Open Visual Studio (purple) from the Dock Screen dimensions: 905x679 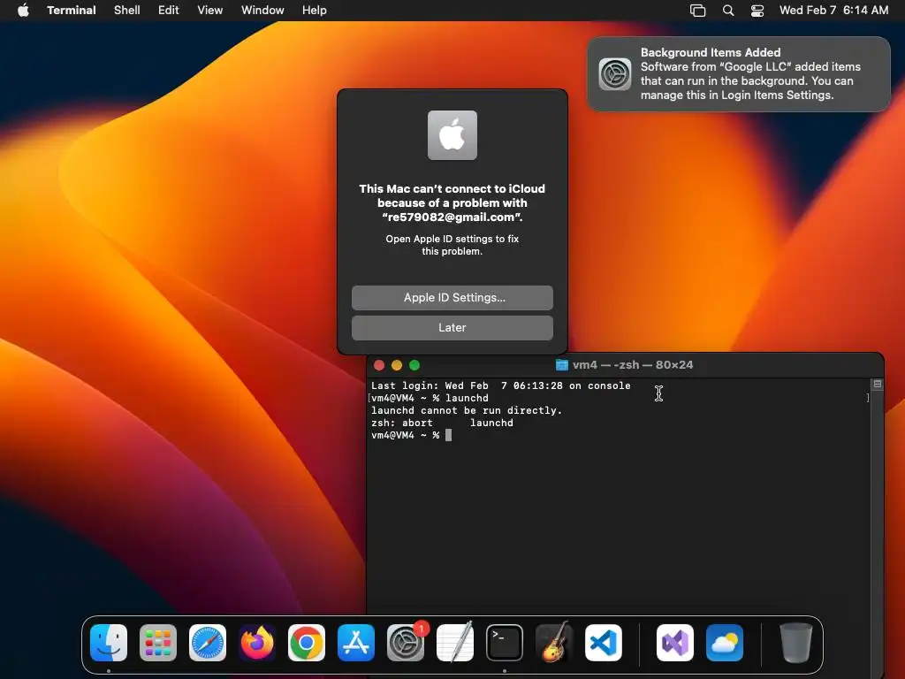[675, 643]
